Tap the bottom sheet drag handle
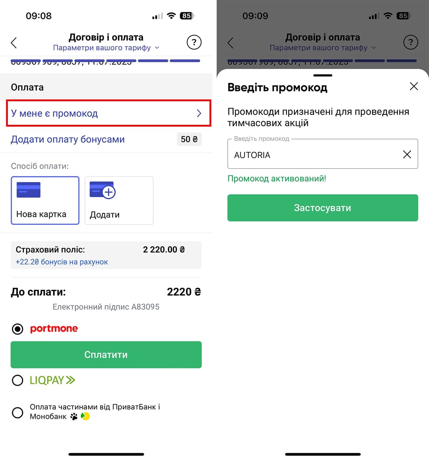429x460 pixels. 322,75
